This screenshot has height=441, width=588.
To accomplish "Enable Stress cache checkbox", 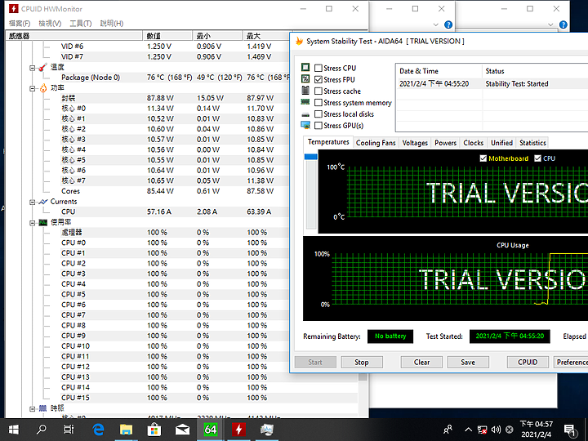I will [318, 91].
